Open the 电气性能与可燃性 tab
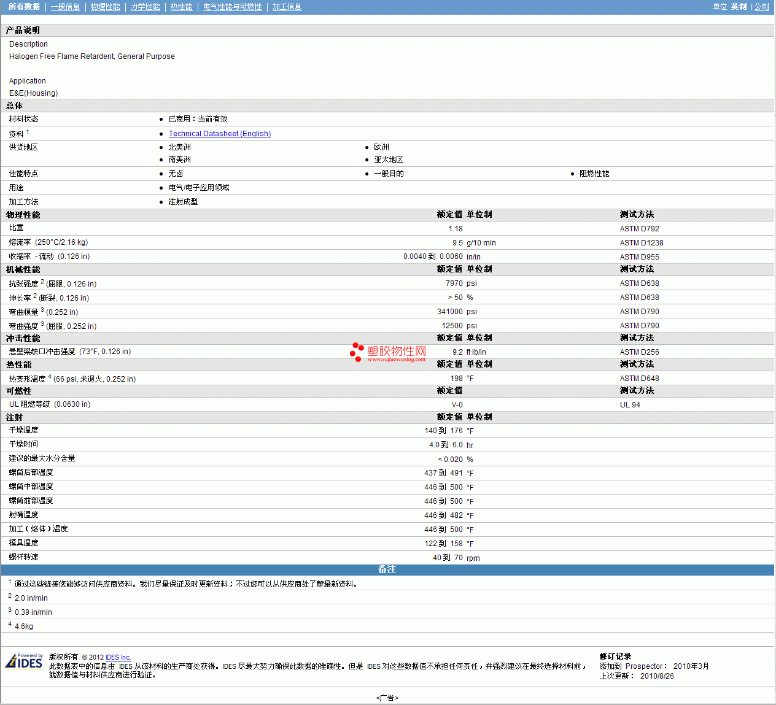Screen dimensions: 776x705 pos(232,7)
